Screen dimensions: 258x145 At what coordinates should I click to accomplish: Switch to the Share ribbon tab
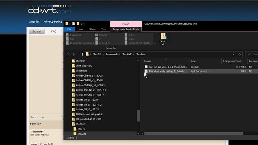tap(92, 29)
